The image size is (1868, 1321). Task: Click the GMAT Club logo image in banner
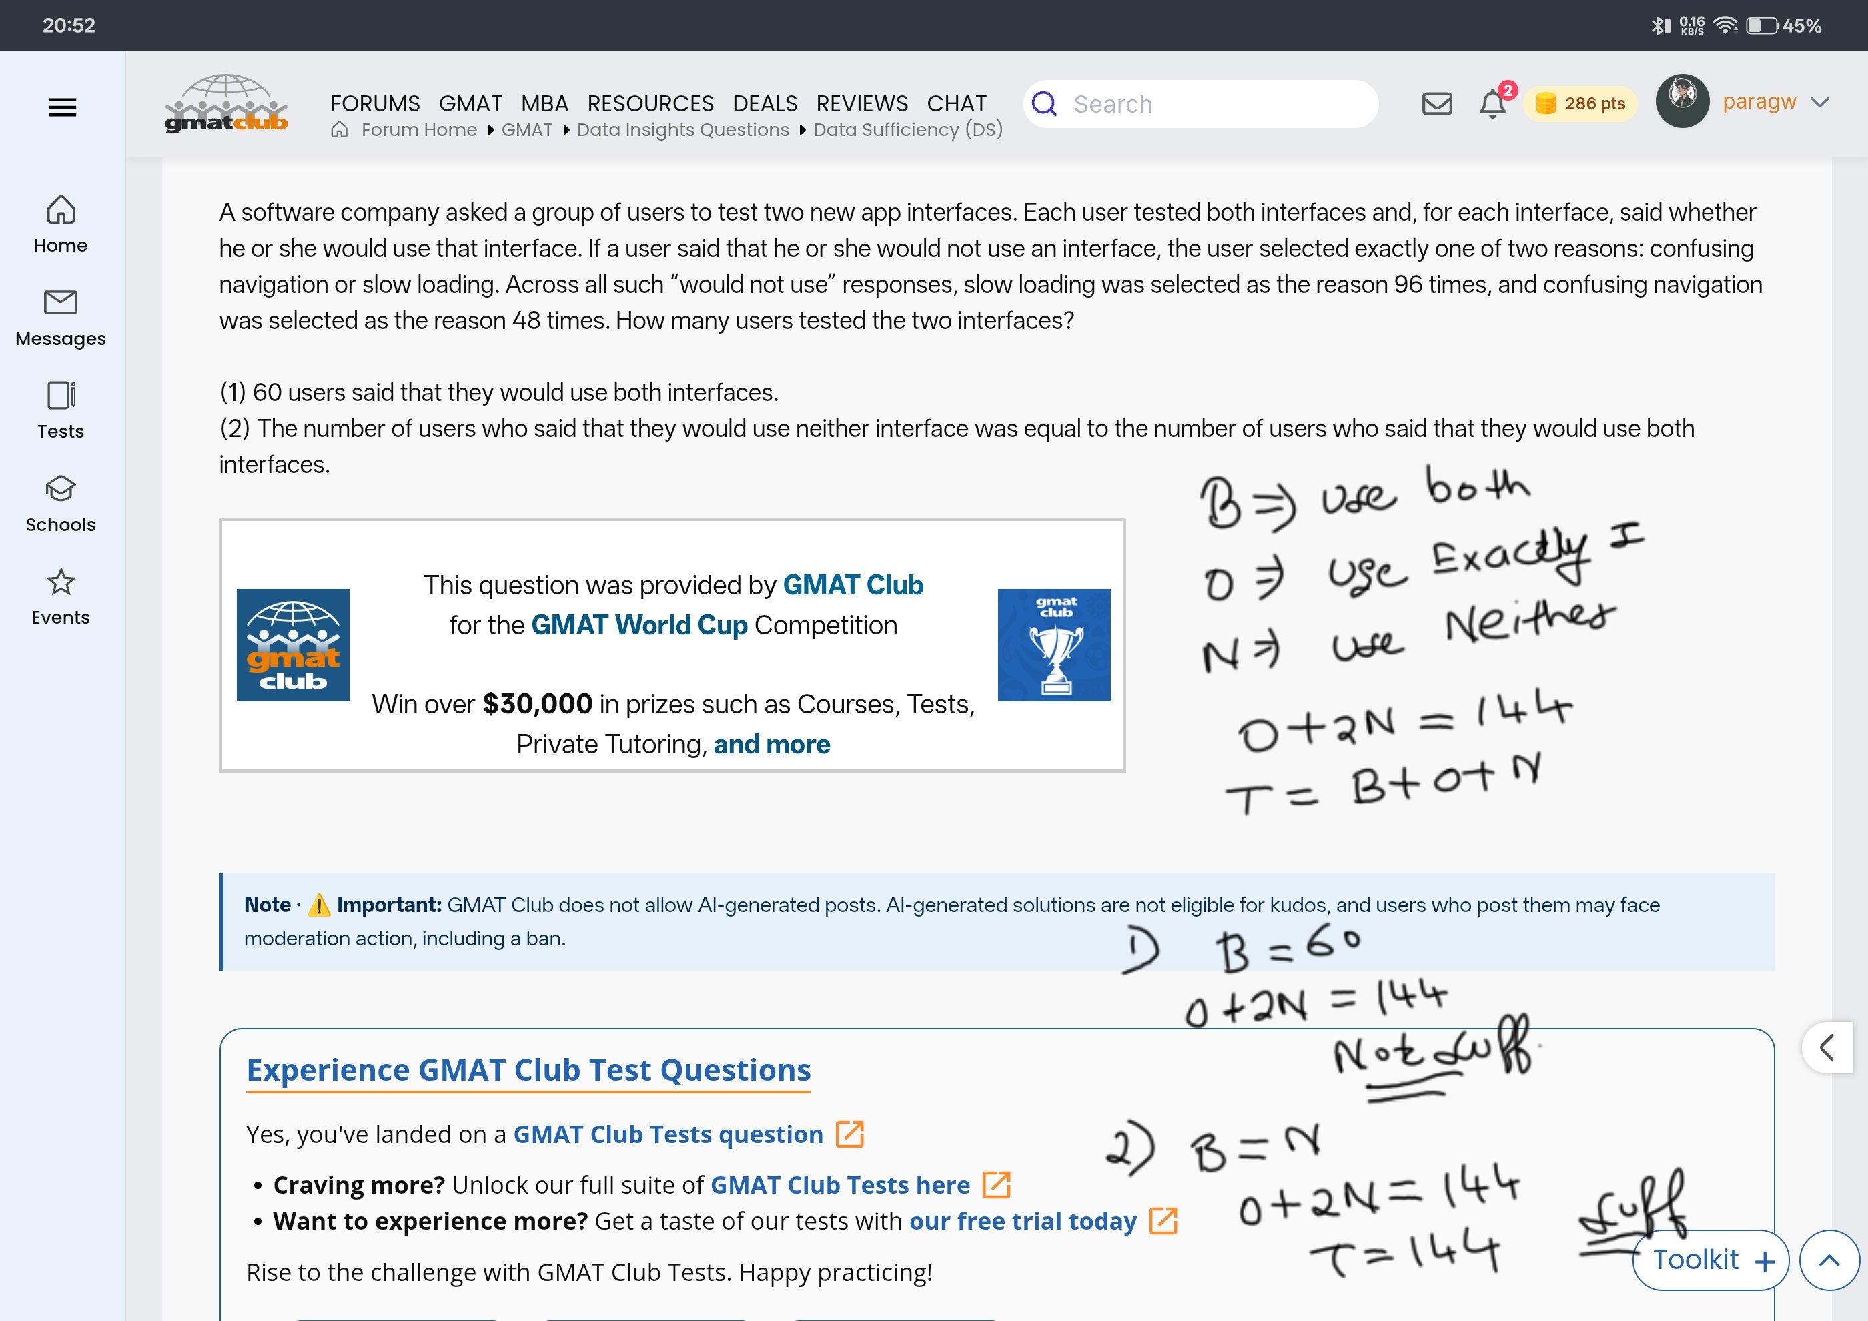point(293,645)
